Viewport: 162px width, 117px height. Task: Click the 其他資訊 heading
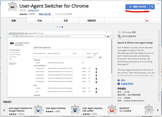point(122,89)
